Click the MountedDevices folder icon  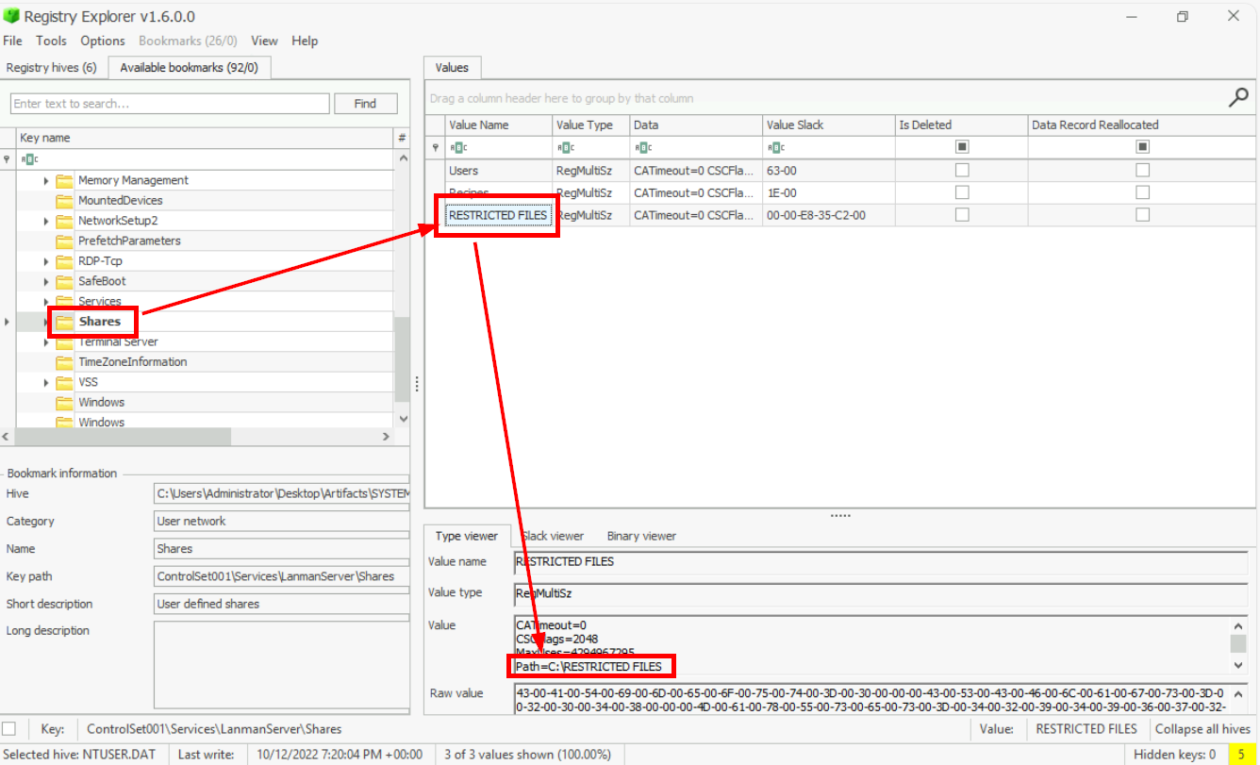[x=64, y=201]
